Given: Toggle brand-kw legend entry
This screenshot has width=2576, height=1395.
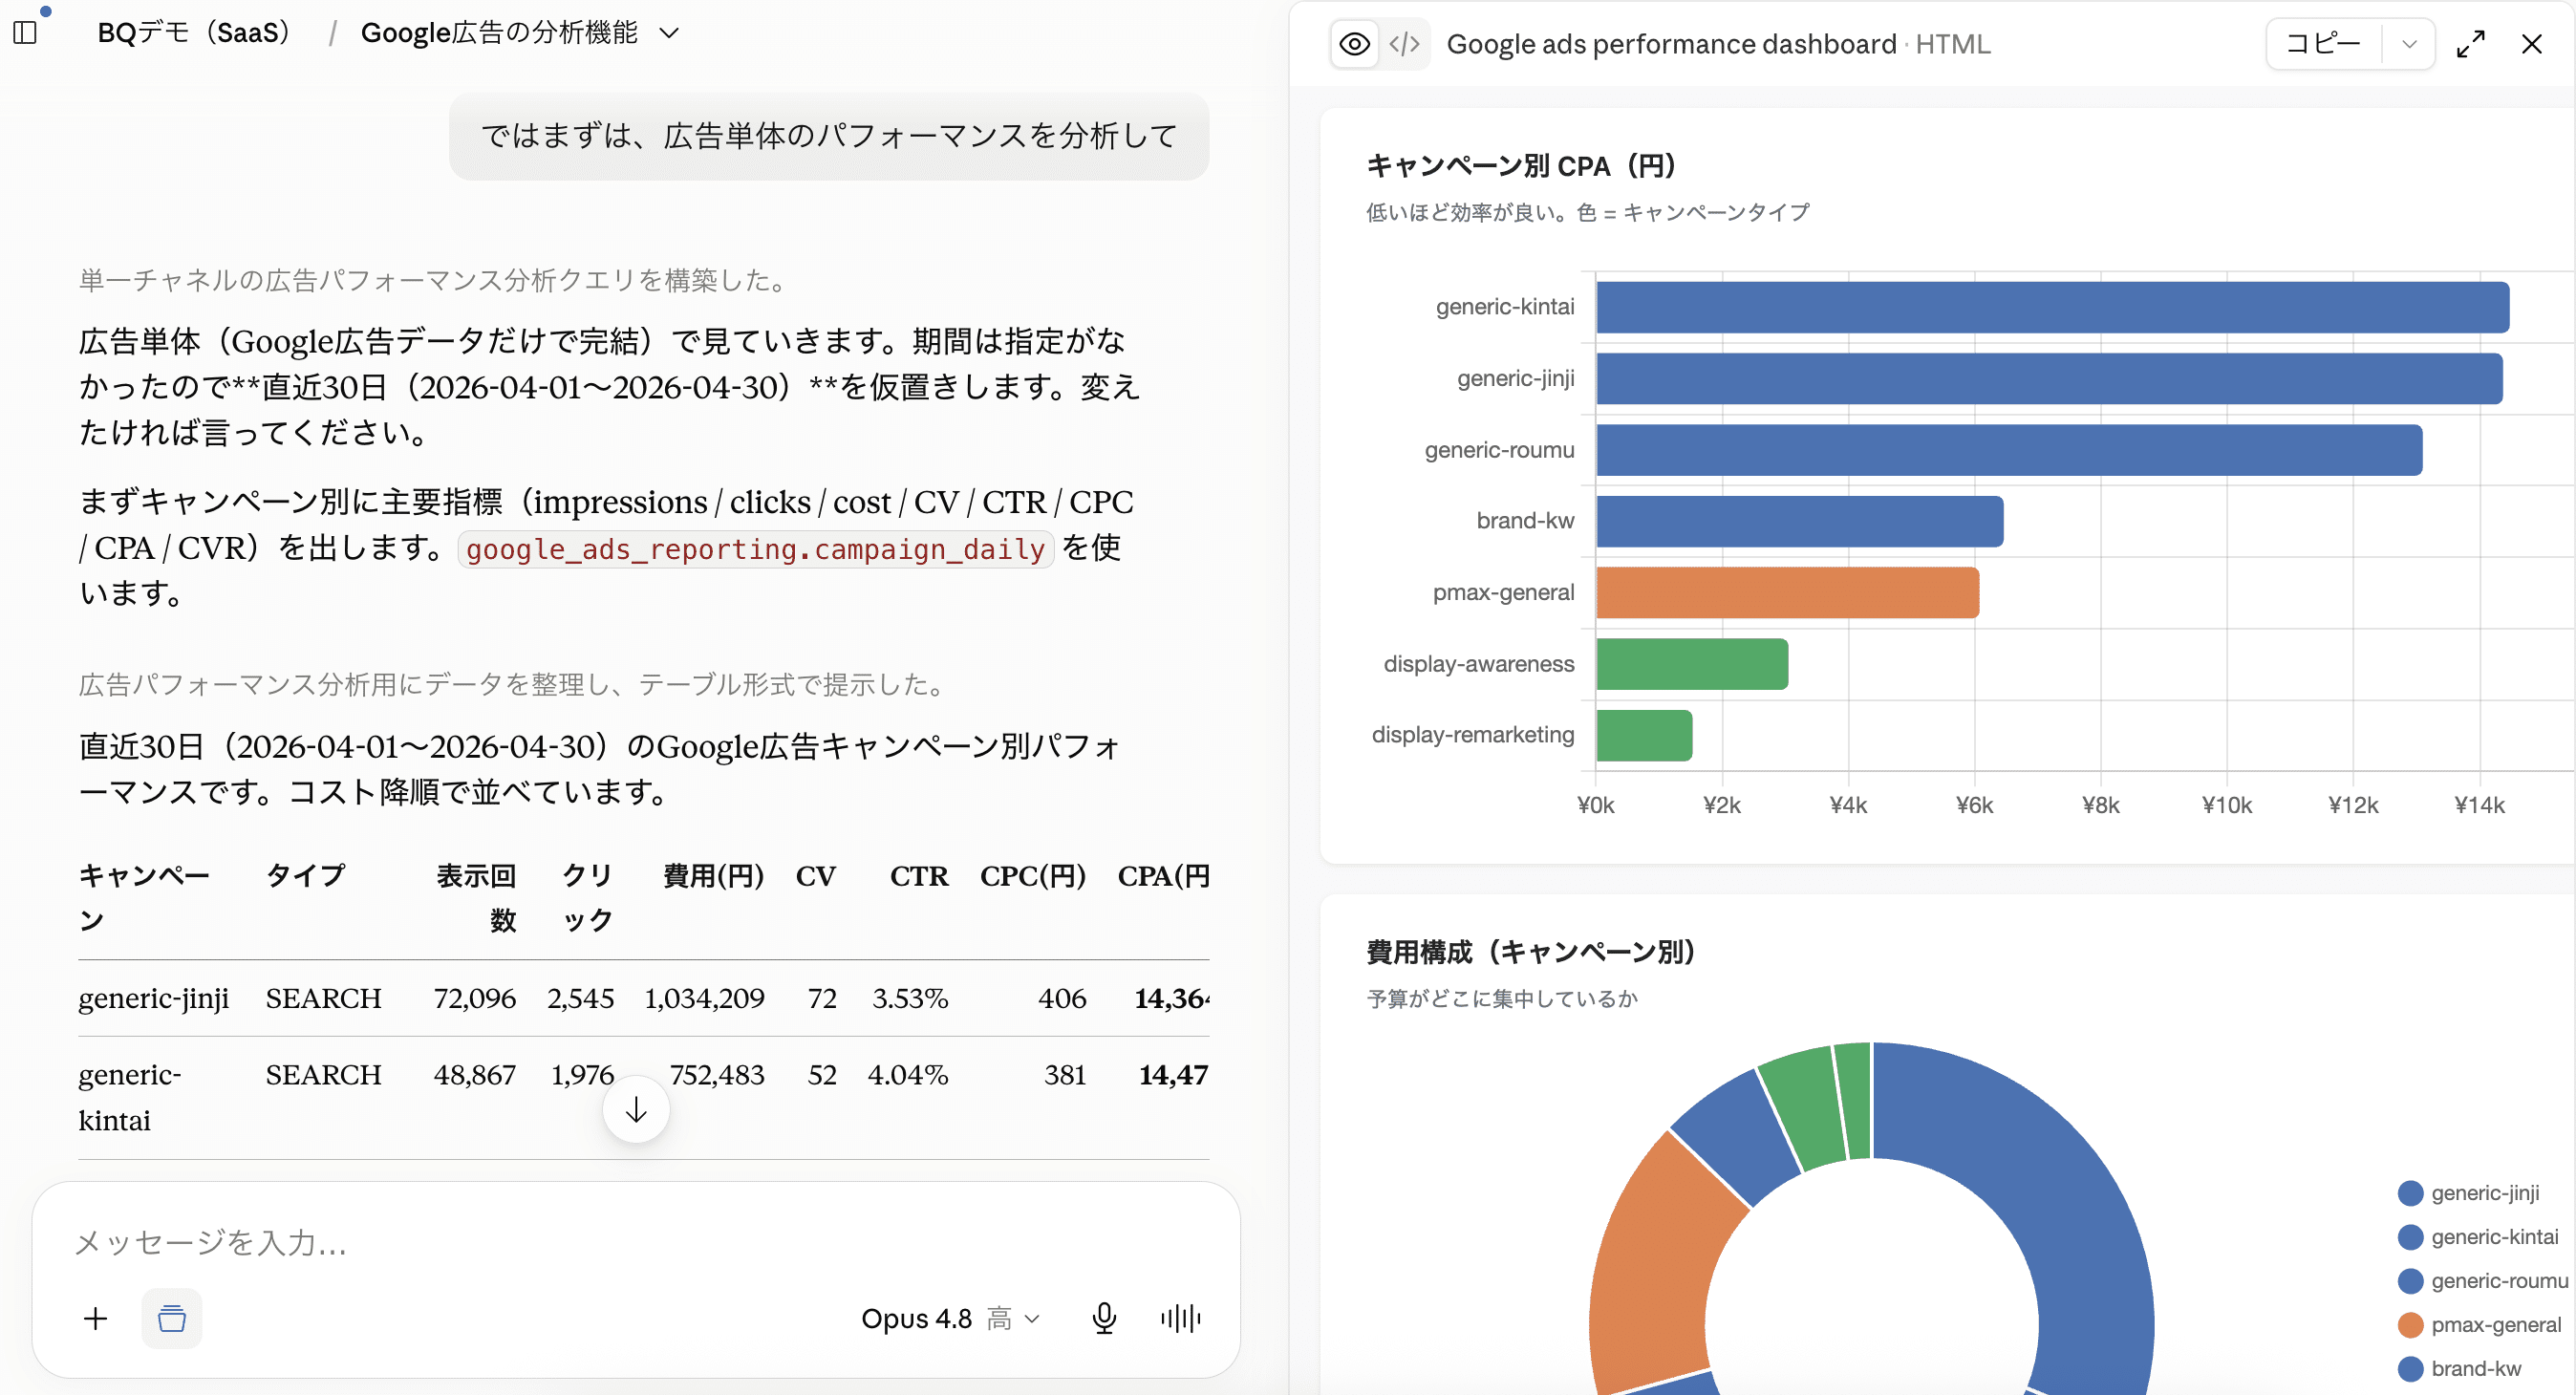Looking at the screenshot, I should pyautogui.click(x=2460, y=1369).
